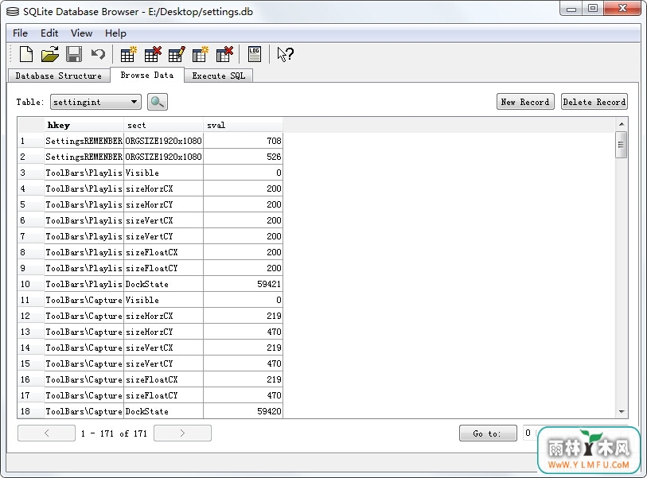Image resolution: width=647 pixels, height=478 pixels.
Task: Activate the What's This help cursor
Action: click(x=285, y=54)
